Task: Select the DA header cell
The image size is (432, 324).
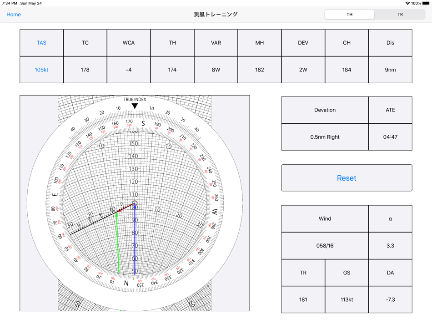Action: pos(391,273)
